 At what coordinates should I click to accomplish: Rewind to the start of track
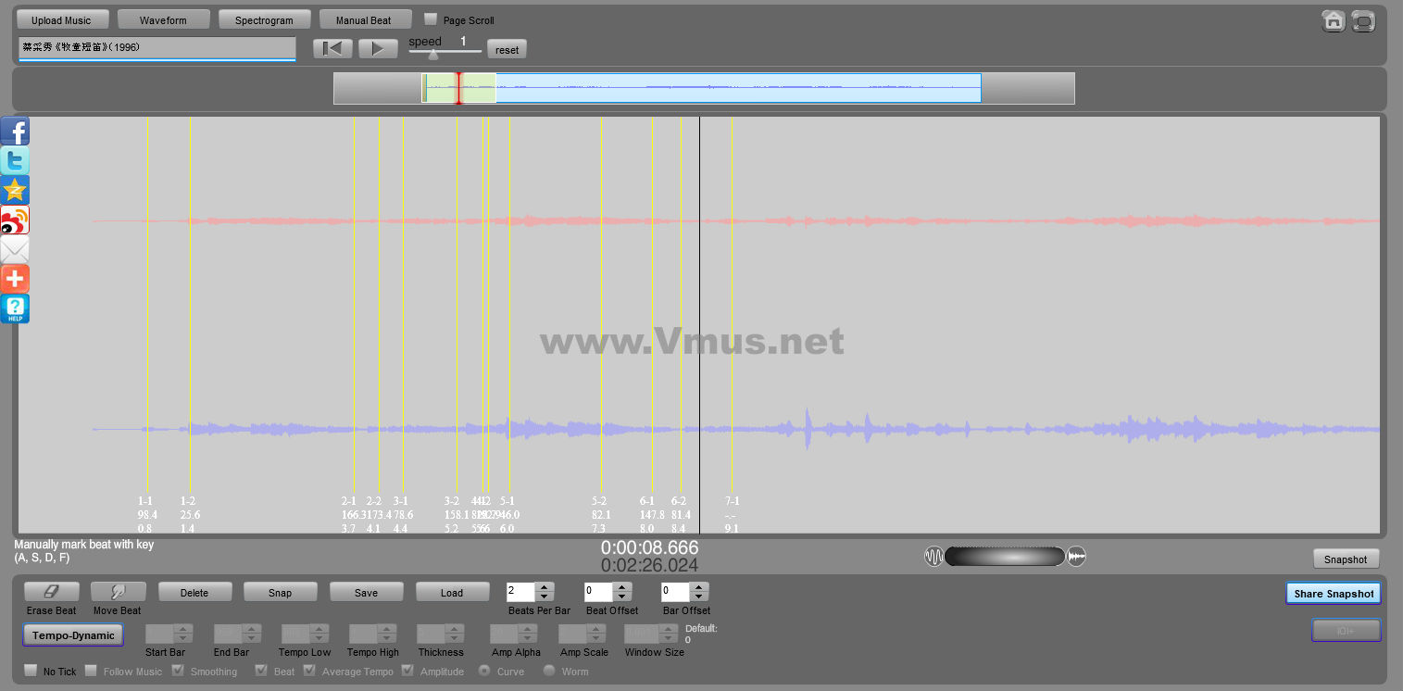[x=332, y=49]
